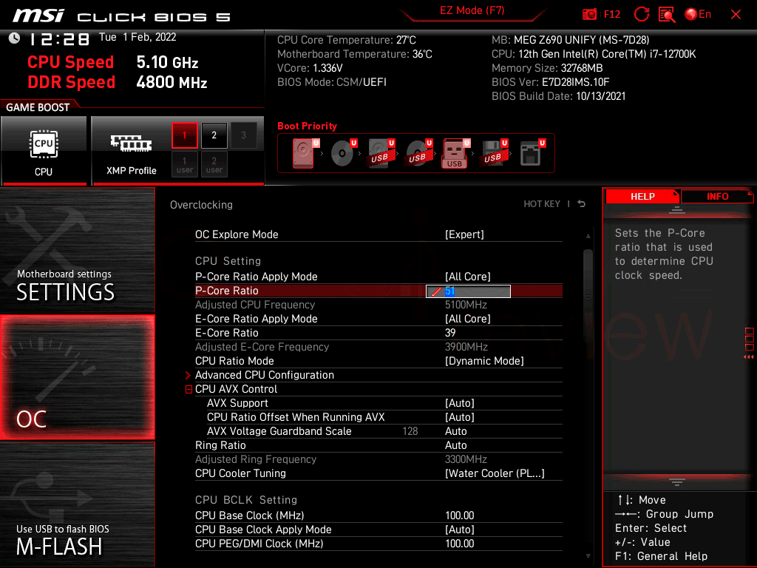Select the hard disk boot device icon
Viewport: 757px width, 568px height.
pyautogui.click(x=303, y=153)
